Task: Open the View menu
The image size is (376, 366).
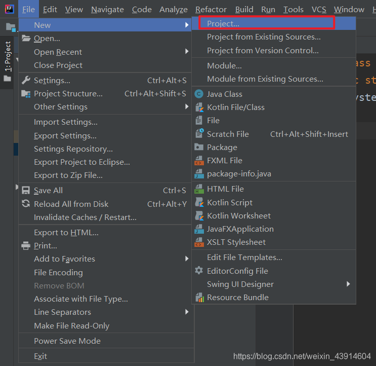Action: tap(74, 9)
